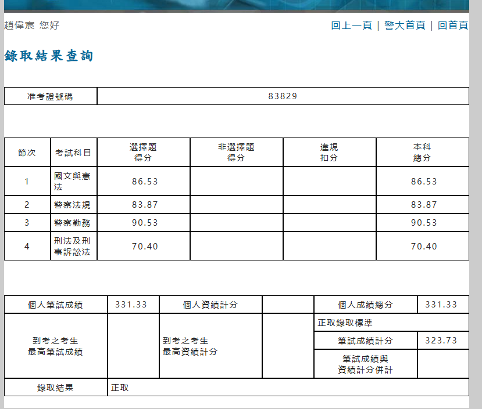
Task: Click the 個人成績總分 label
Action: 365,305
